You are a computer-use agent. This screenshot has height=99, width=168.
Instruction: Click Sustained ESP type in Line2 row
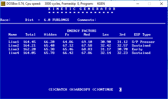[141, 45]
